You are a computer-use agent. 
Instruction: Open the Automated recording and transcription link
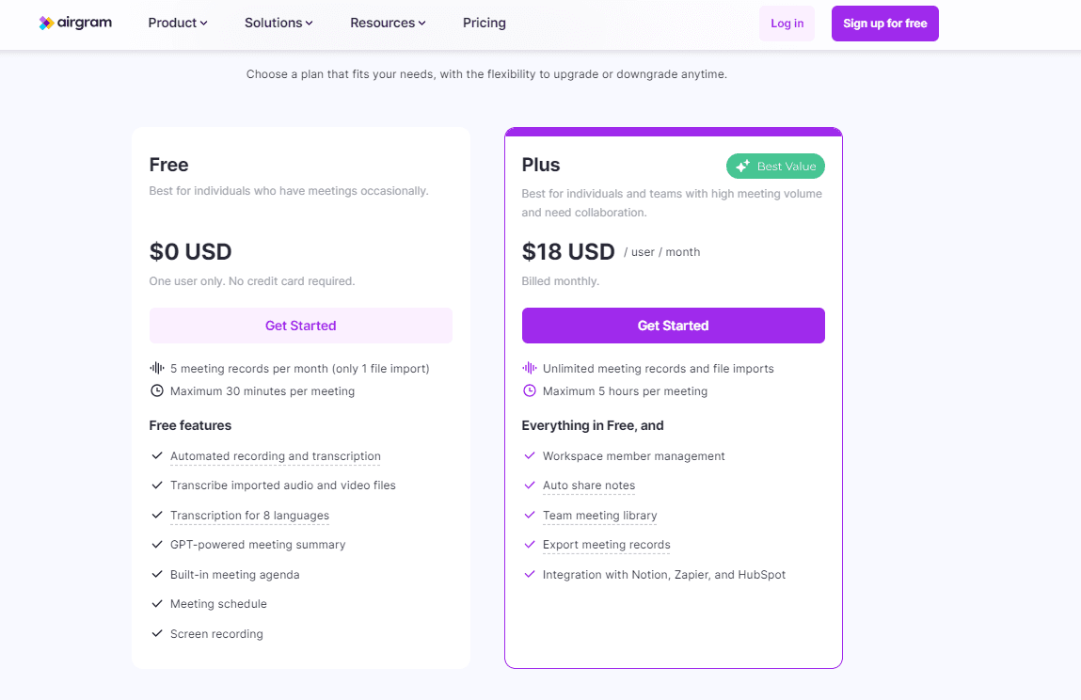coord(275,456)
